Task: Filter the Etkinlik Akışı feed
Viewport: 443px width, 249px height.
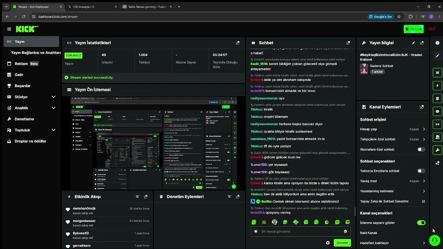Action: 137,197
